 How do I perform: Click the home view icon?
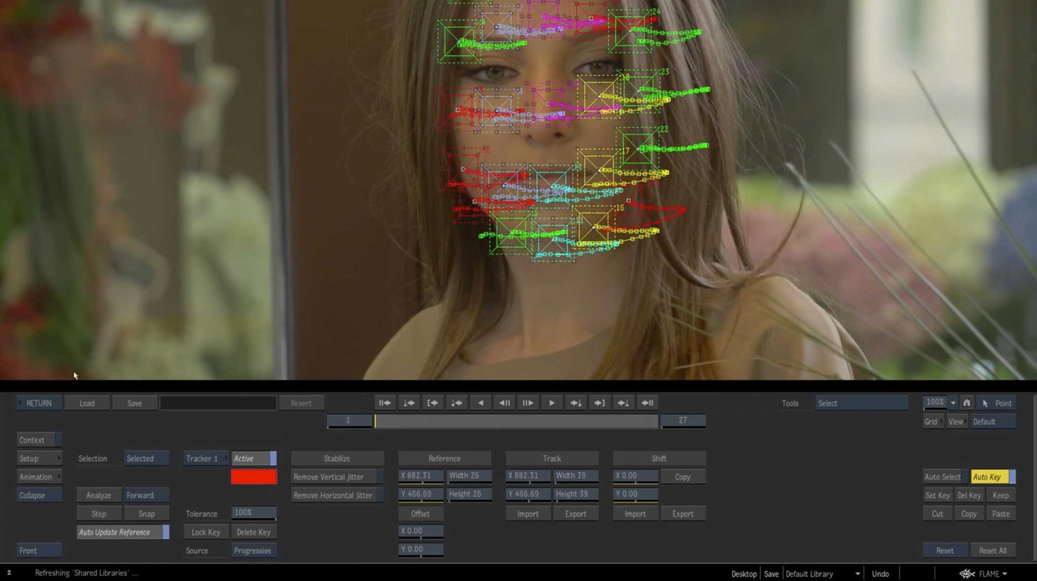tap(966, 403)
